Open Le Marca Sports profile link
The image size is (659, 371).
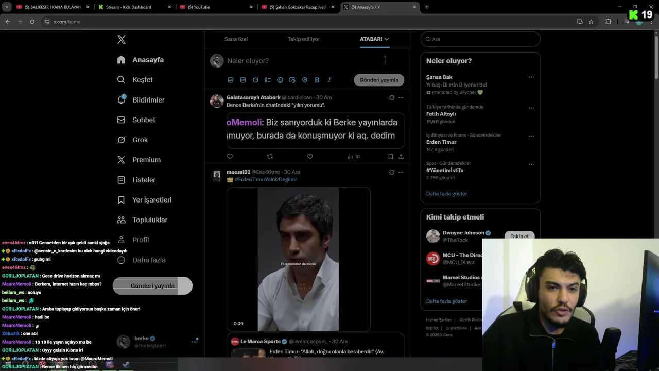pyautogui.click(x=260, y=341)
